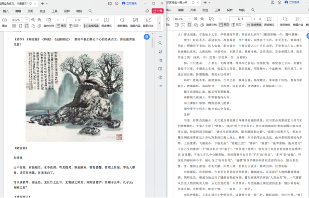Click the slider-settings icon in side strip
The width and height of the screenshot is (309, 198).
160,60
